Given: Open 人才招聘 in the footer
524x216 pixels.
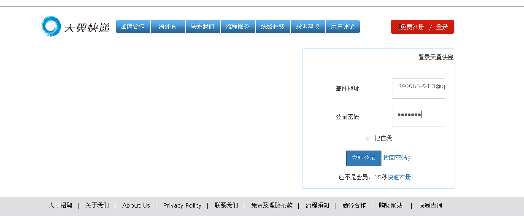Looking at the screenshot, I should (60, 205).
